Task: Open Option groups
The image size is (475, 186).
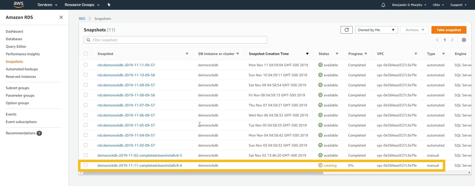Action: pyautogui.click(x=17, y=103)
